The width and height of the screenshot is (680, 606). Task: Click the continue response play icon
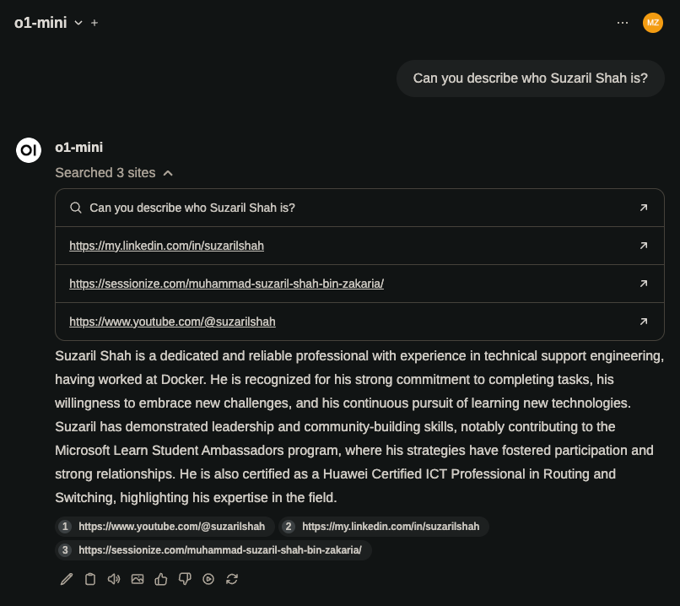(208, 579)
